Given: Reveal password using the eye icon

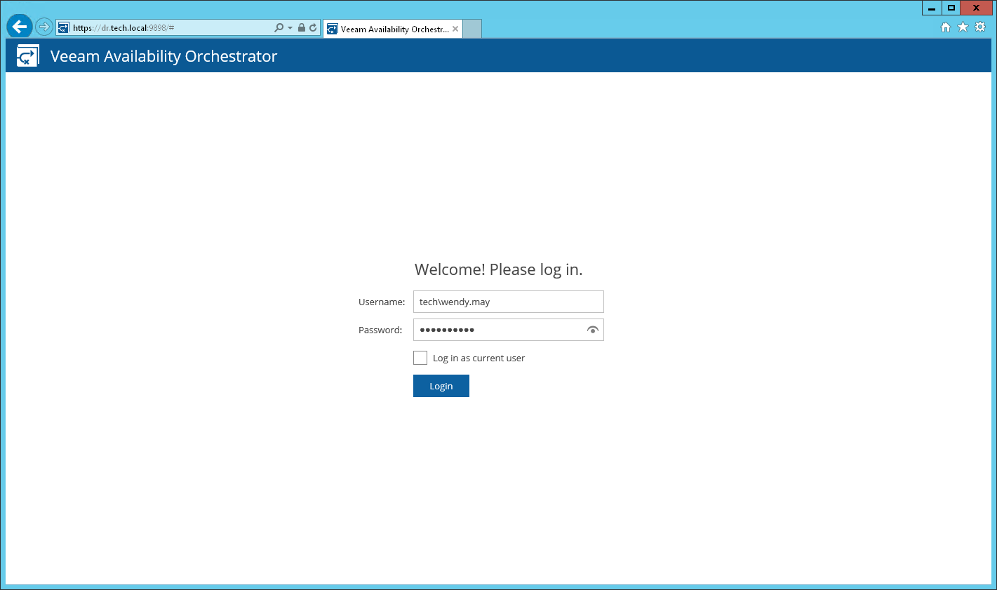Looking at the screenshot, I should (x=593, y=330).
